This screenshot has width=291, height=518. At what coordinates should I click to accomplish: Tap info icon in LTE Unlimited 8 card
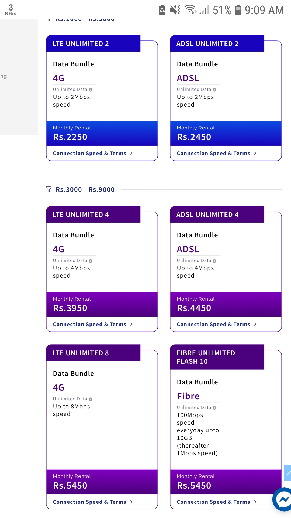(x=91, y=399)
